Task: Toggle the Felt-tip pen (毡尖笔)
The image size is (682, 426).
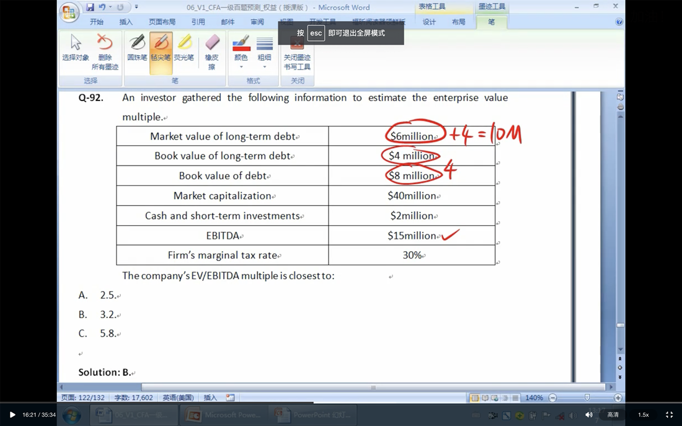Action: 161,52
